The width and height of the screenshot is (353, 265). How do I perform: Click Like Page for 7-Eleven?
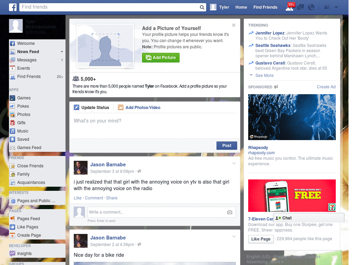261,239
